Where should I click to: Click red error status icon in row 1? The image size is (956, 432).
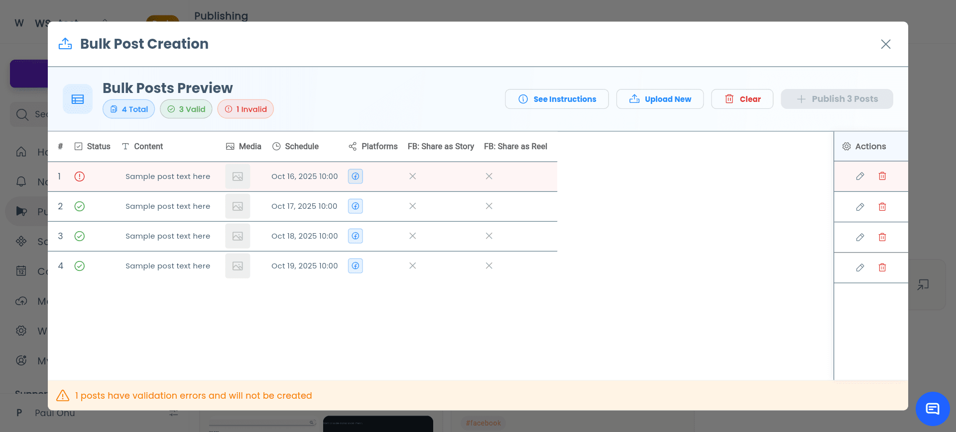tap(80, 176)
